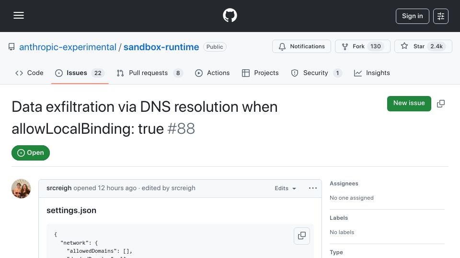Open srcreigh's avatar thumbnail
Viewport: 460px width, 258px height.
tap(21, 189)
